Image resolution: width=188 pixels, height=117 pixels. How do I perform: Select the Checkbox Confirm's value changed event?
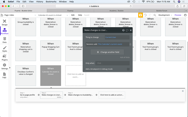[x=26, y=75]
